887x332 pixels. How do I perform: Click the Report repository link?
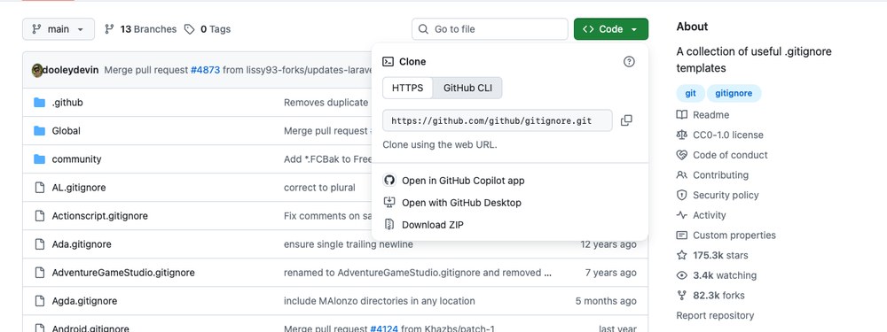715,316
